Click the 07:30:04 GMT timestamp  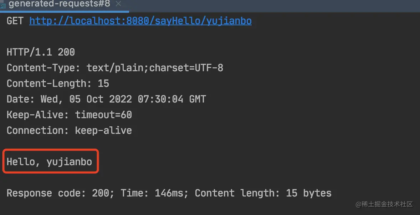(172, 99)
